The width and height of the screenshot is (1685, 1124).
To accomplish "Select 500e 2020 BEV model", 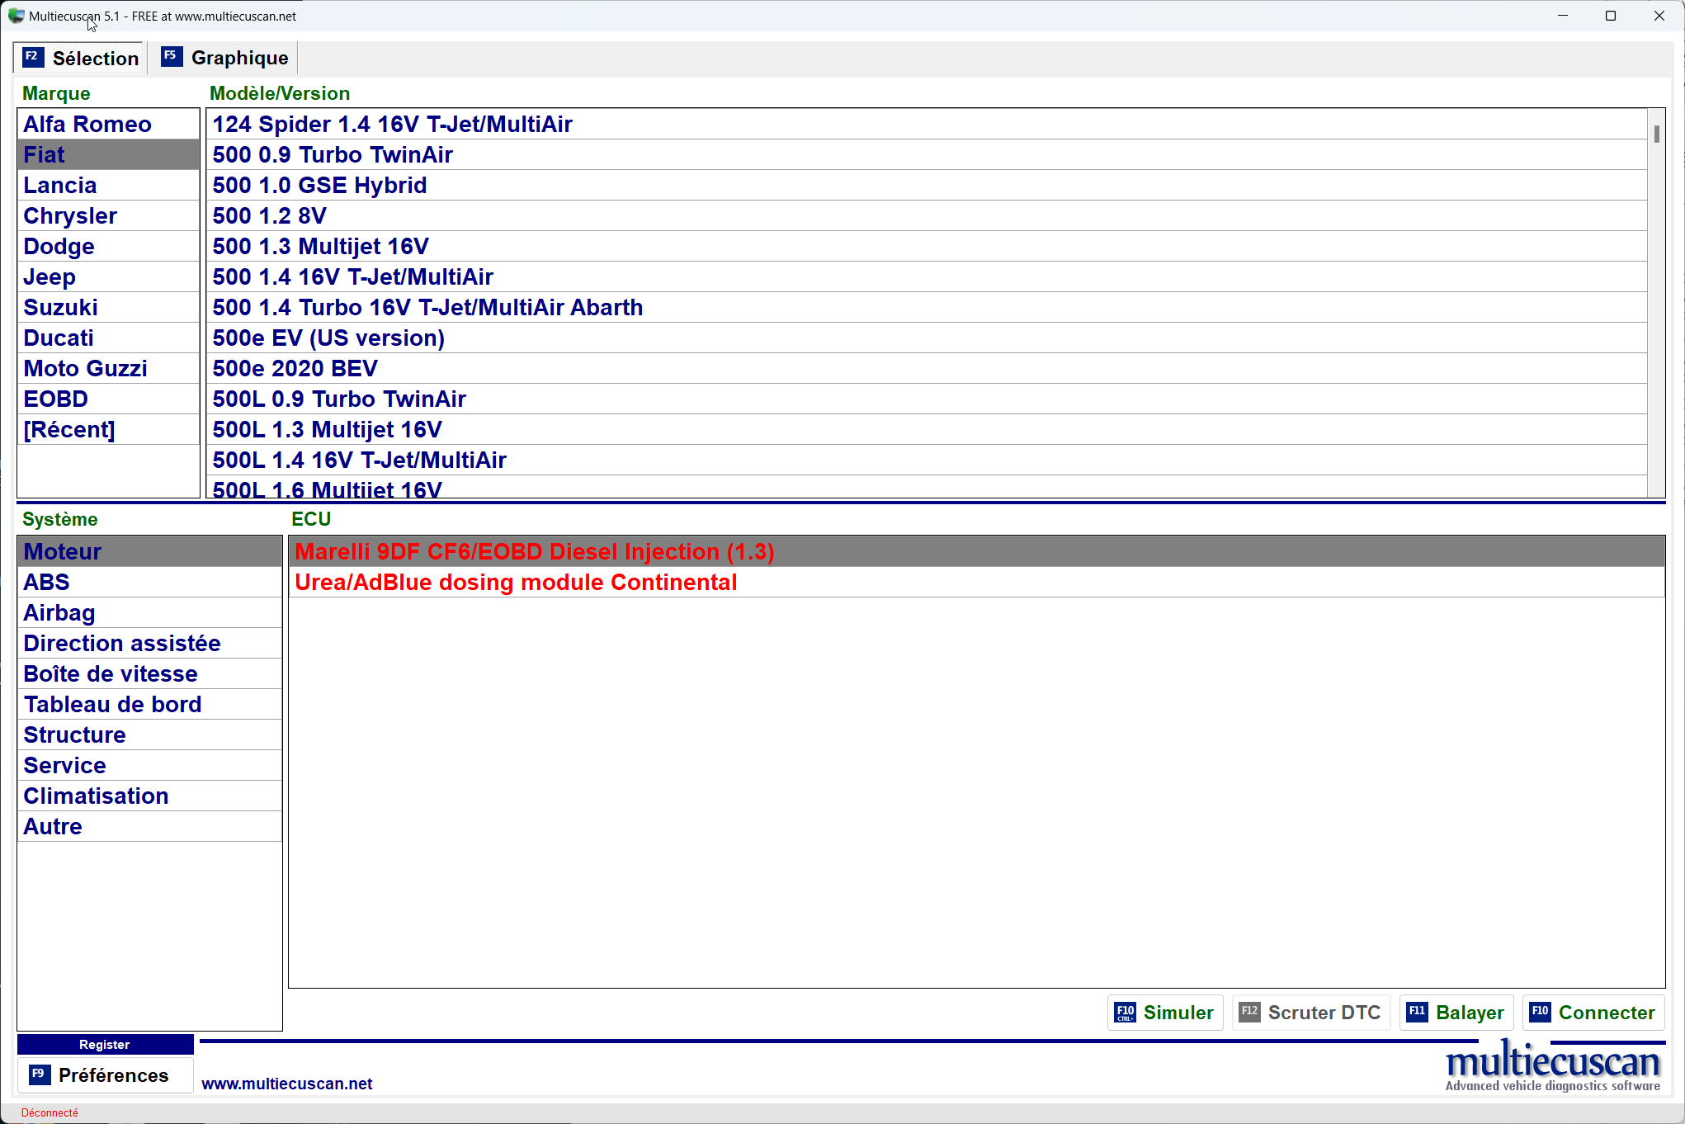I will pyautogui.click(x=295, y=368).
